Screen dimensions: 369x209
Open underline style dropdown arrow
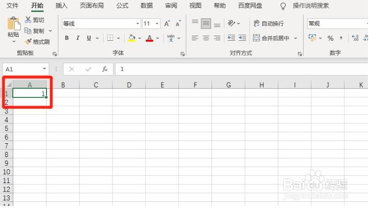97,38
